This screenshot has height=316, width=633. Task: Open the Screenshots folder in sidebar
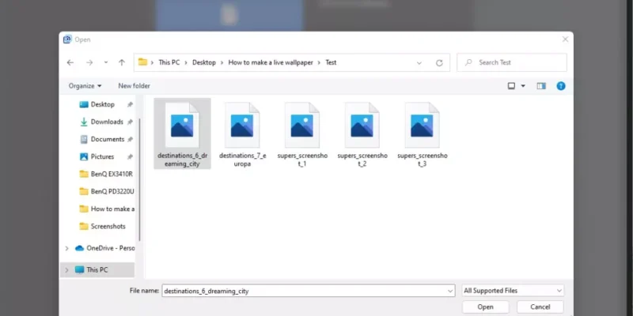coord(108,226)
